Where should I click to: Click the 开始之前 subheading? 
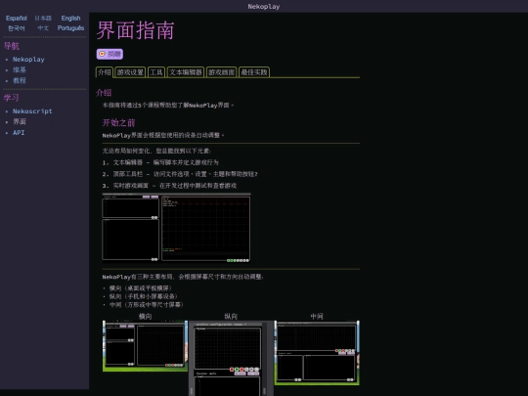click(118, 122)
